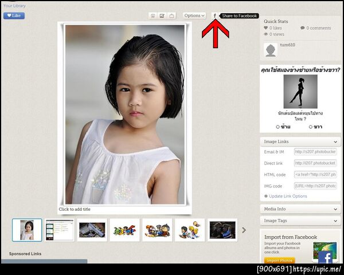Select the ขวา radio option
This screenshot has height=275, width=344.
[310, 127]
